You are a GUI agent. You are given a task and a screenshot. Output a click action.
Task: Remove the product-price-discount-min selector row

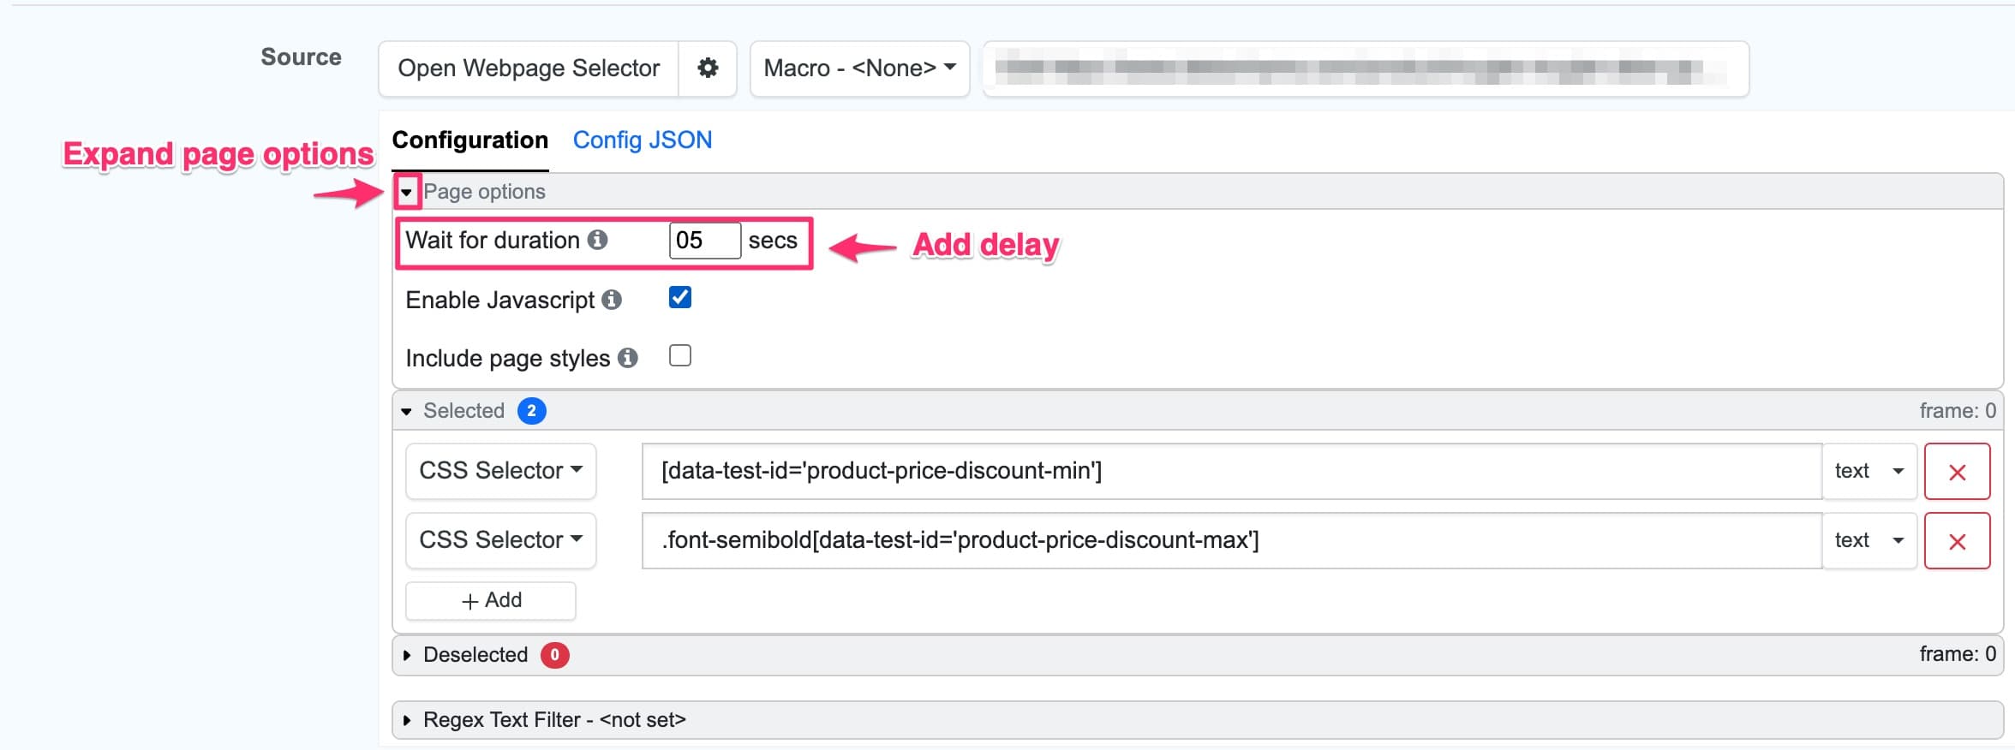pyautogui.click(x=1957, y=471)
